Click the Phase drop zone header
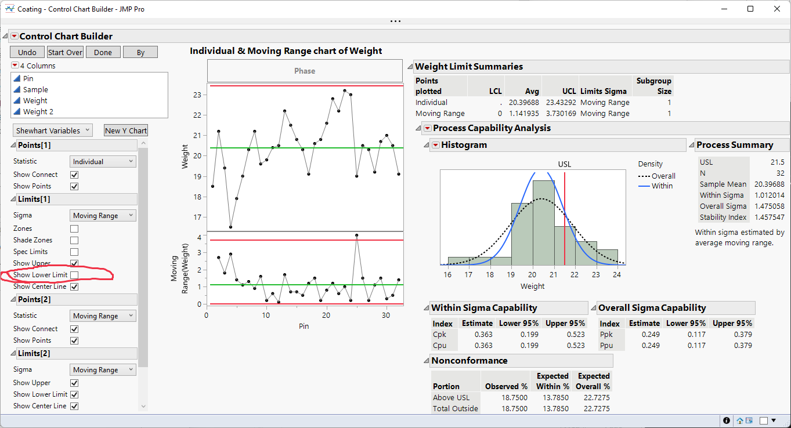The image size is (791, 428). 305,71
